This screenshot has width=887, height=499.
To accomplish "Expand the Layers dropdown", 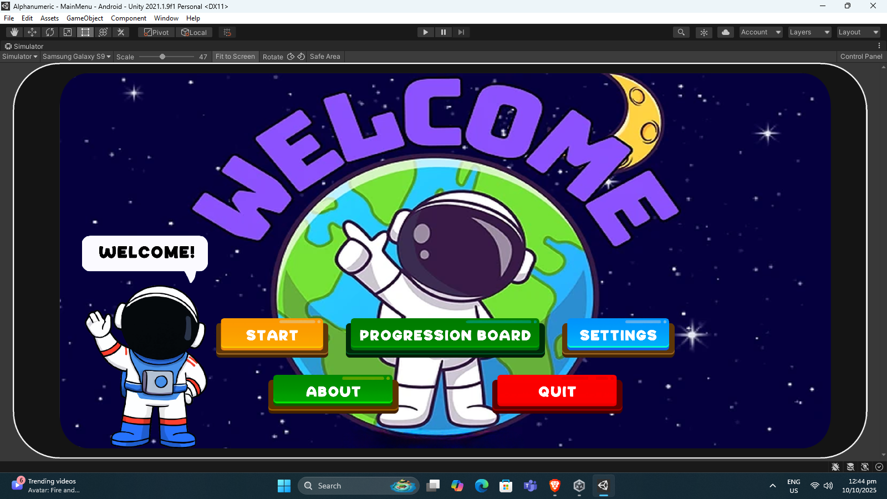I will (809, 32).
